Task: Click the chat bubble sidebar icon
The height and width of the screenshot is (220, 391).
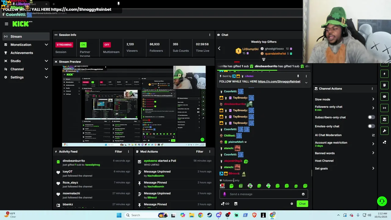Action: point(384,97)
